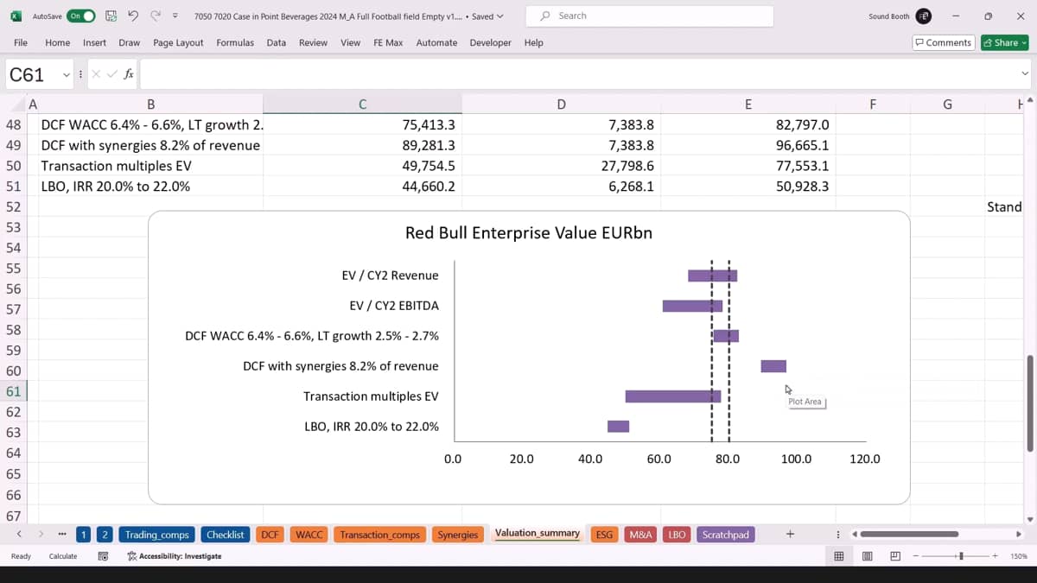Open the Synergies sheet tab

tap(458, 535)
